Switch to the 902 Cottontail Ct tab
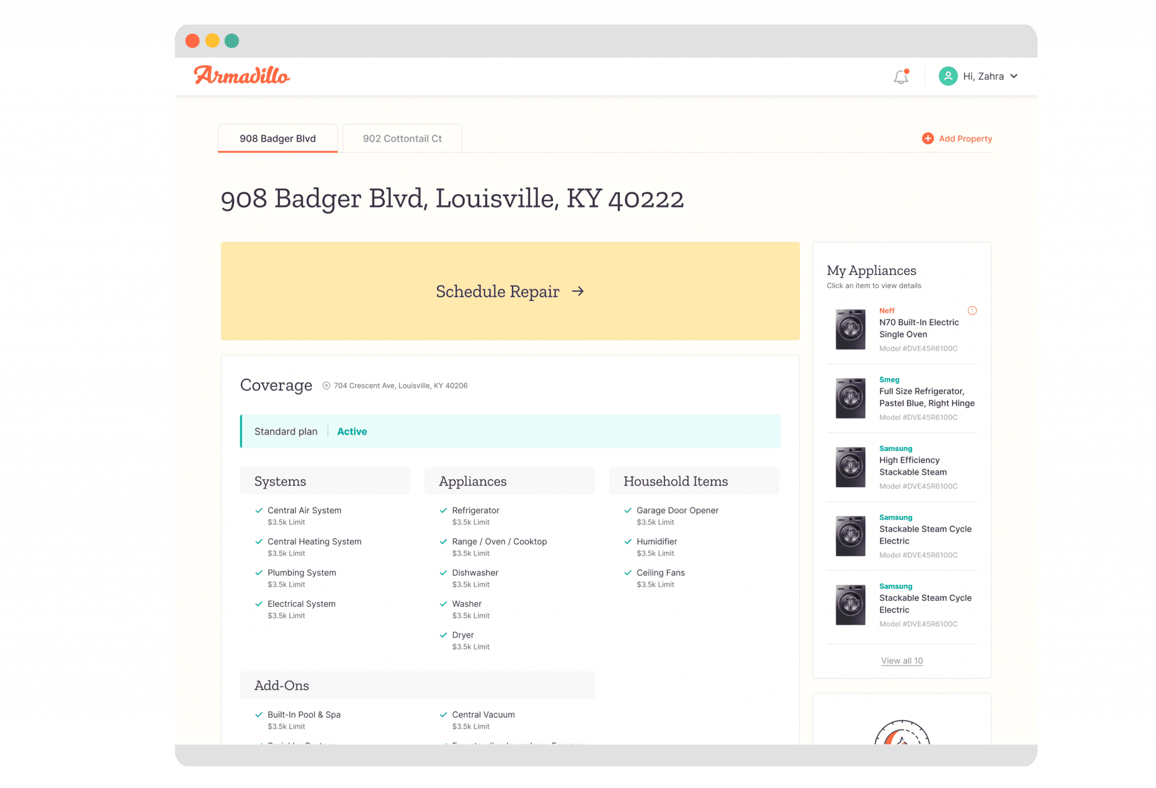This screenshot has width=1156, height=788. coord(402,138)
